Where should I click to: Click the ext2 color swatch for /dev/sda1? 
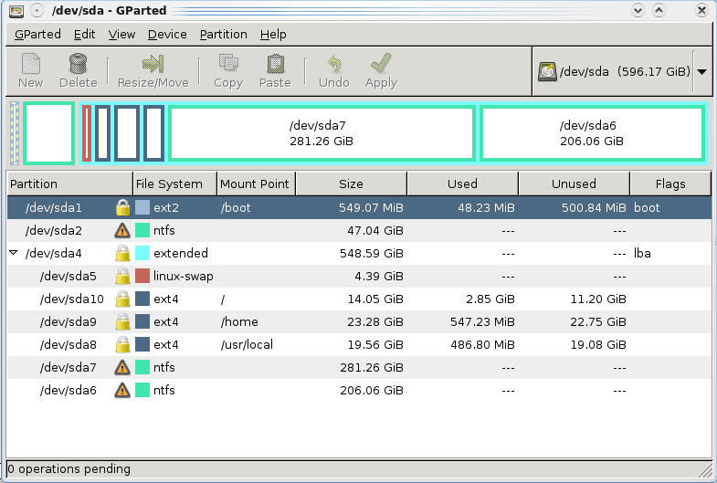142,207
